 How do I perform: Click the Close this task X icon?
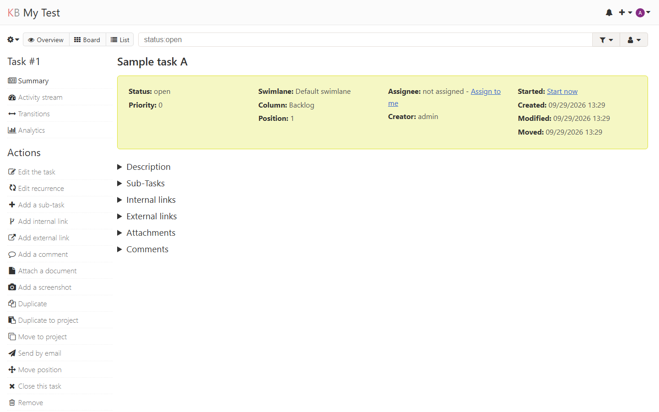pyautogui.click(x=12, y=386)
